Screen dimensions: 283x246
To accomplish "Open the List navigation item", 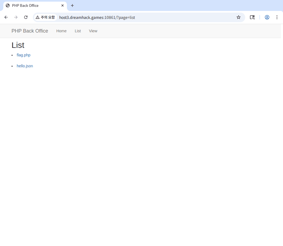I will 78,31.
